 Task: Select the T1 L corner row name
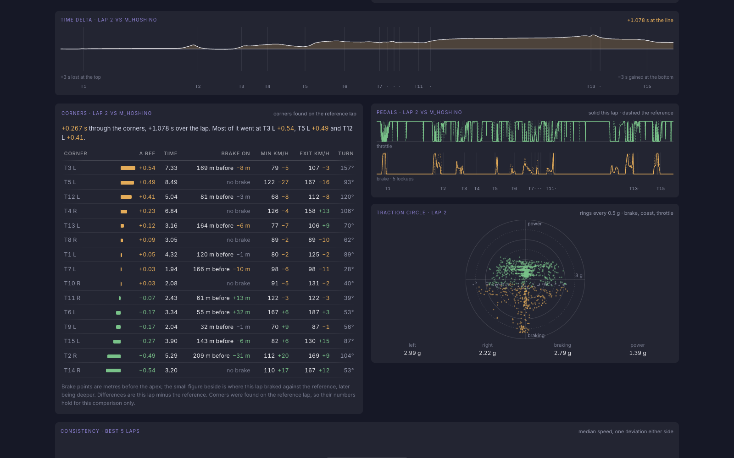(x=70, y=255)
